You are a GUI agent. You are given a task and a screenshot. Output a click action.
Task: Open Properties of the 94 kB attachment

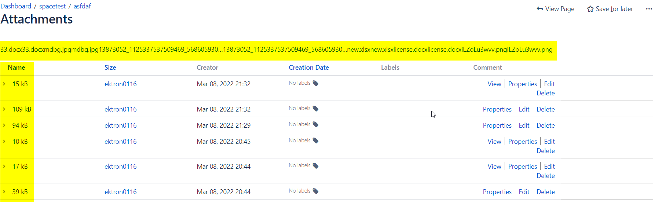click(497, 125)
